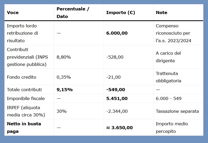
Task: Click the 'Totale contributi' row label
Action: click(24, 90)
